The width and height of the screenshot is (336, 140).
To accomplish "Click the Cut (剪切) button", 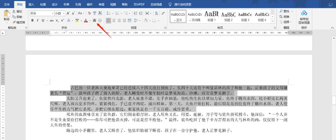I will pyautogui.click(x=17, y=11).
